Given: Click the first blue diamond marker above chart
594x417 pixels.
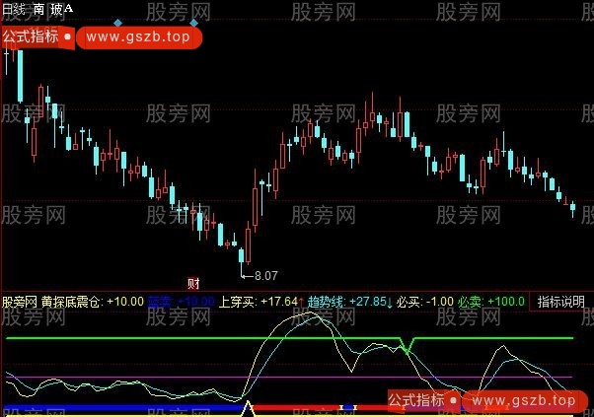Looking at the screenshot, I should click(118, 22).
